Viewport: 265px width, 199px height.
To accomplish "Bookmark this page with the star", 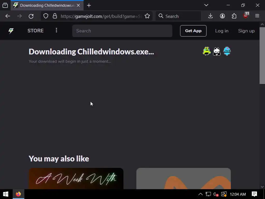I will pos(147,16).
